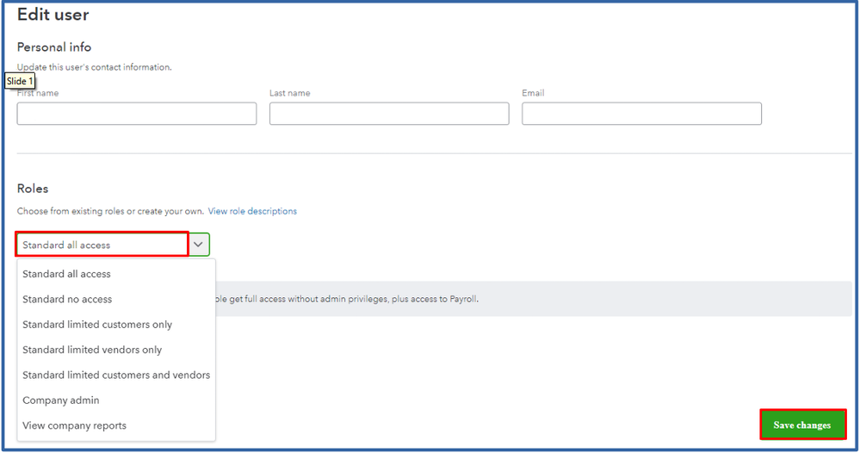Pick 'Standard limited customers only' option
Screen dimensions: 860x453
pyautogui.click(x=97, y=325)
